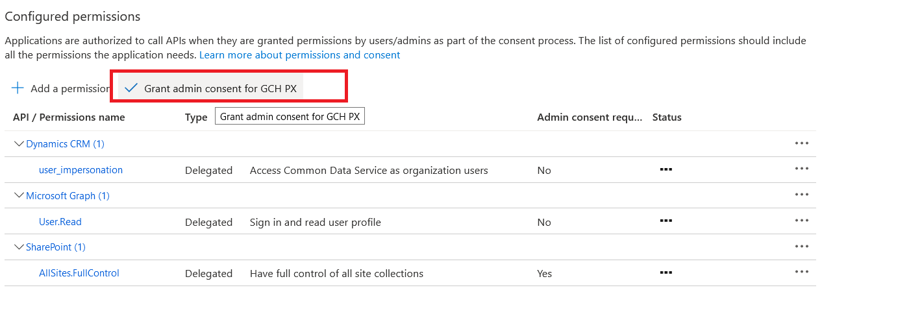Open Learn more about permissions and consent
922x316 pixels.
click(300, 55)
